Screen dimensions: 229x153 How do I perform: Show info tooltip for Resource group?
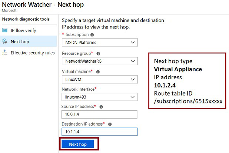click(x=98, y=54)
